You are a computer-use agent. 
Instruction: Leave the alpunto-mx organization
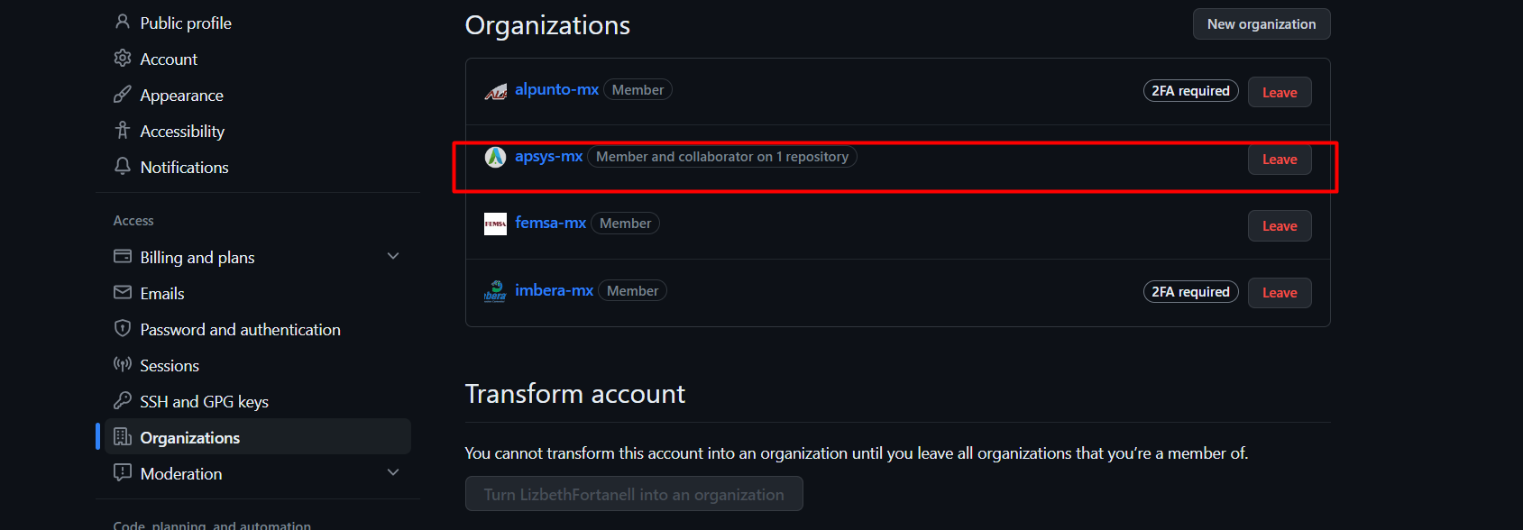click(1279, 92)
